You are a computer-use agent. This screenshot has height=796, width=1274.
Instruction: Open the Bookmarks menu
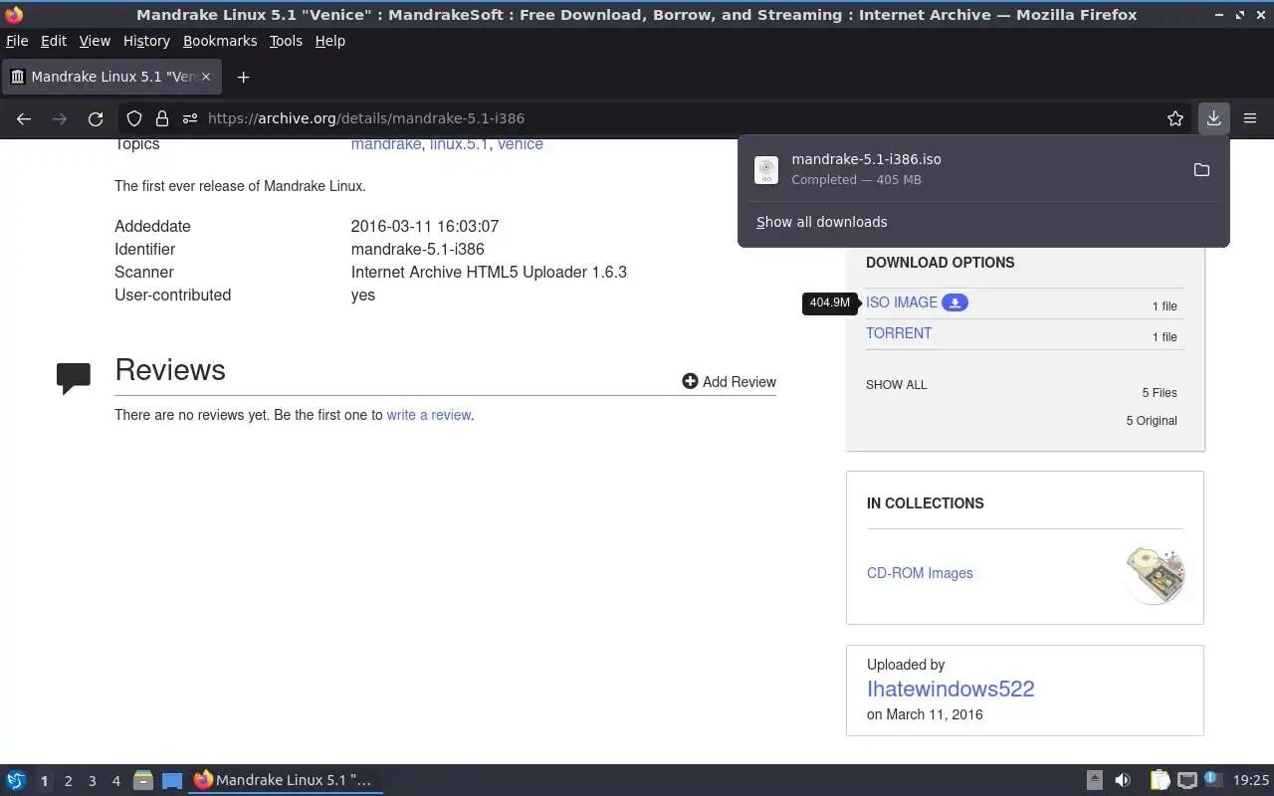(220, 41)
